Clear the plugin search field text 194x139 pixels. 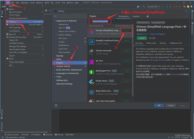click(x=131, y=22)
